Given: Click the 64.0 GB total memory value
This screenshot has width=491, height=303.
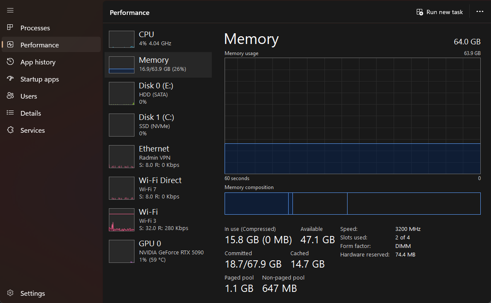Looking at the screenshot, I should coord(467,42).
